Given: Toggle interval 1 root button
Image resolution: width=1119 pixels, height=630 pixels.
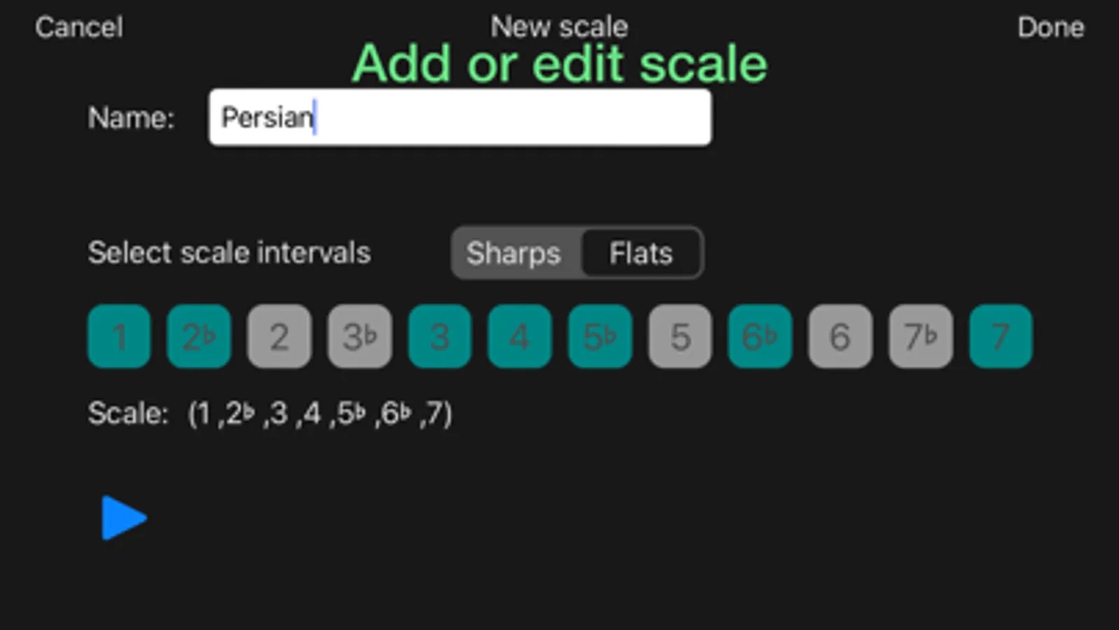Looking at the screenshot, I should [x=119, y=336].
